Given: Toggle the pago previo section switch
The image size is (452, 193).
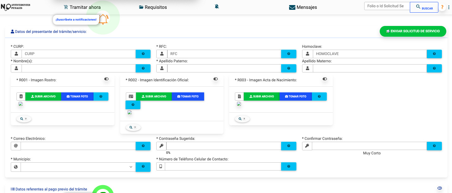Looking at the screenshot, I should coord(439,188).
